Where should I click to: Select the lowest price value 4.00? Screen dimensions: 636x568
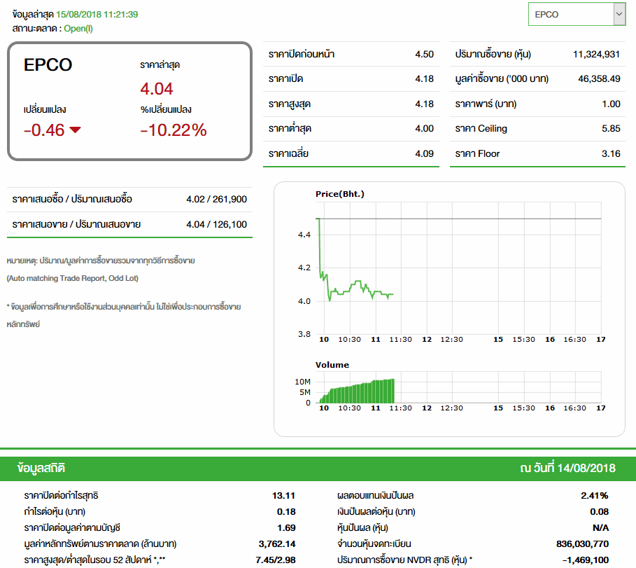coord(424,128)
